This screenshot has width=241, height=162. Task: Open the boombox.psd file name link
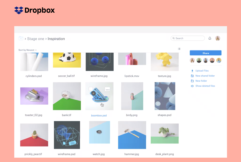click(99, 116)
